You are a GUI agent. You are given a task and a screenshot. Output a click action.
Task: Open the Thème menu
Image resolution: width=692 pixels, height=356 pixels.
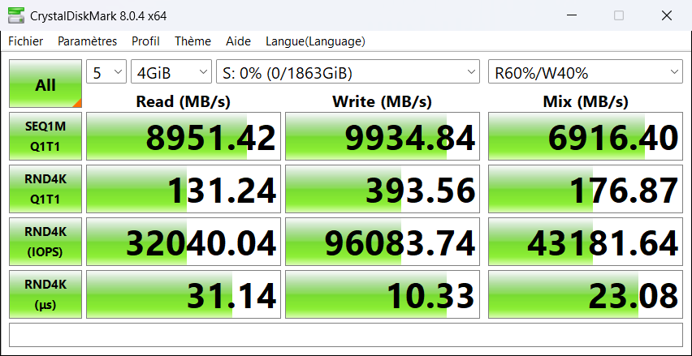(192, 41)
